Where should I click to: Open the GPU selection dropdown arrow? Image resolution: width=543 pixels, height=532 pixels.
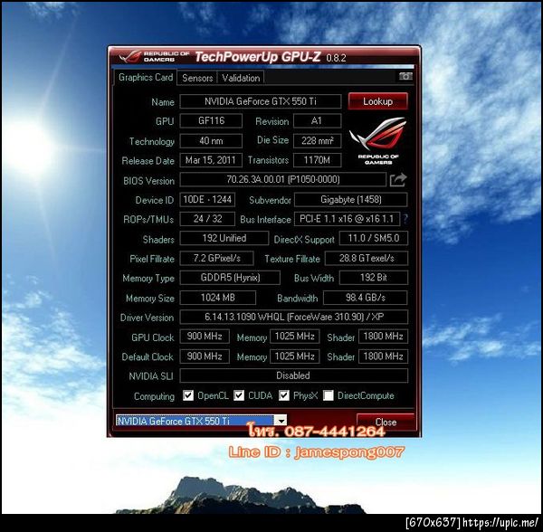pyautogui.click(x=281, y=421)
